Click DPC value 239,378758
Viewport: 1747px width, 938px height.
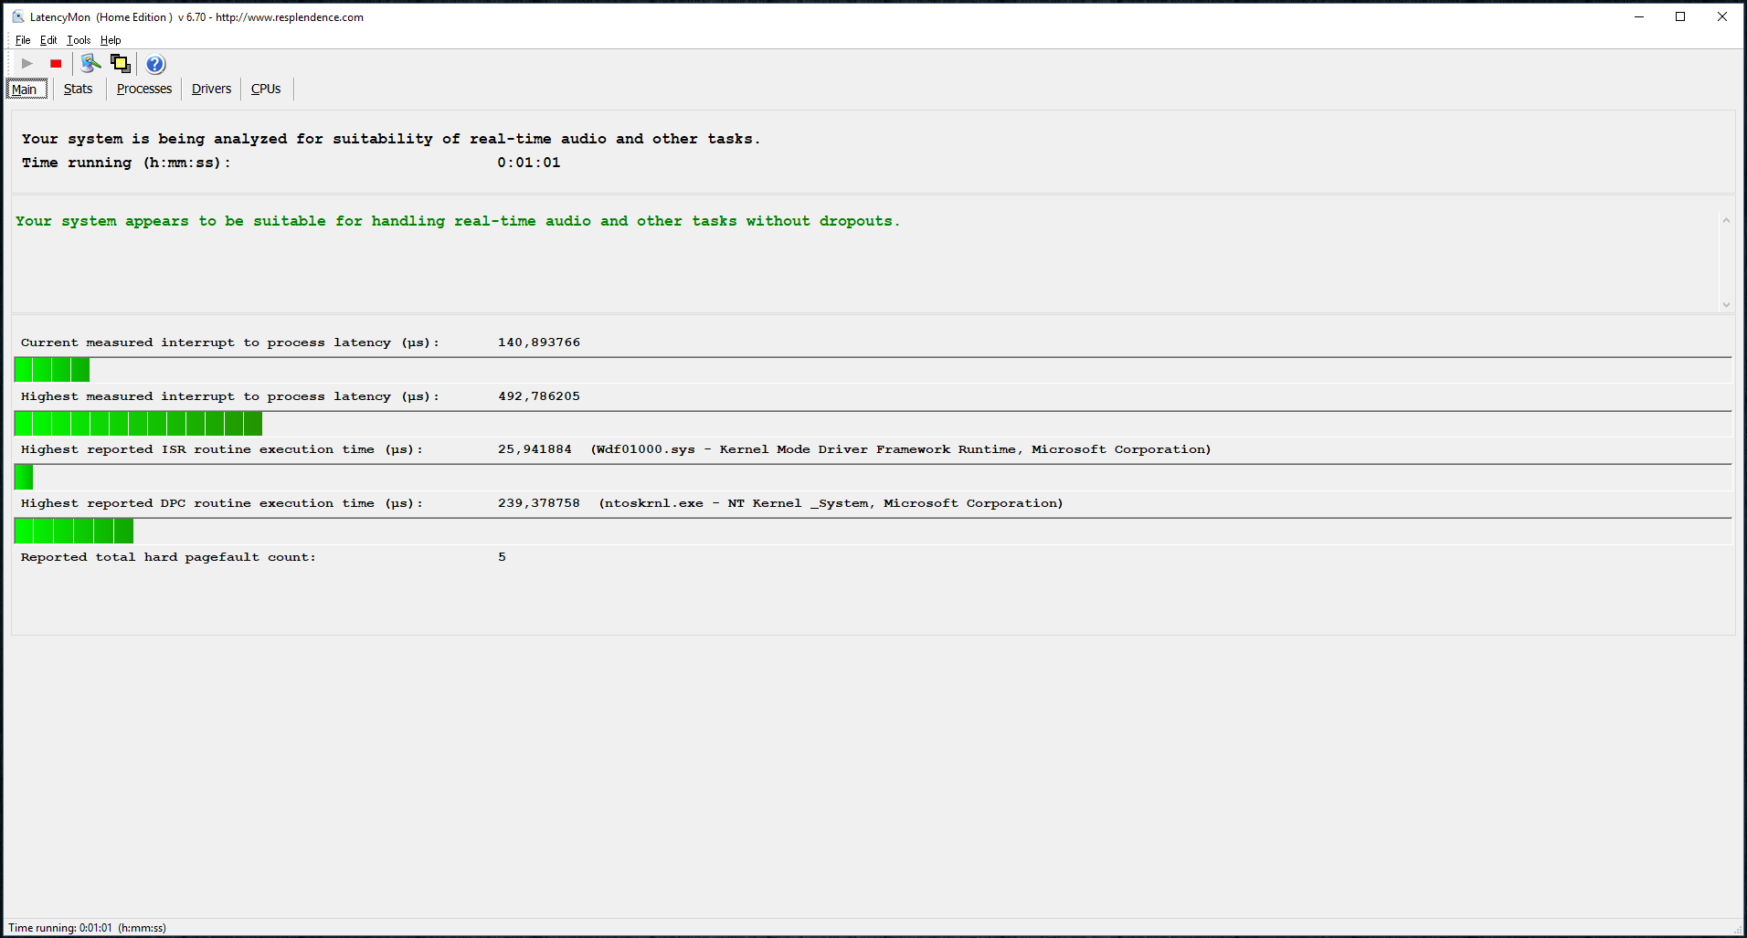tap(539, 503)
